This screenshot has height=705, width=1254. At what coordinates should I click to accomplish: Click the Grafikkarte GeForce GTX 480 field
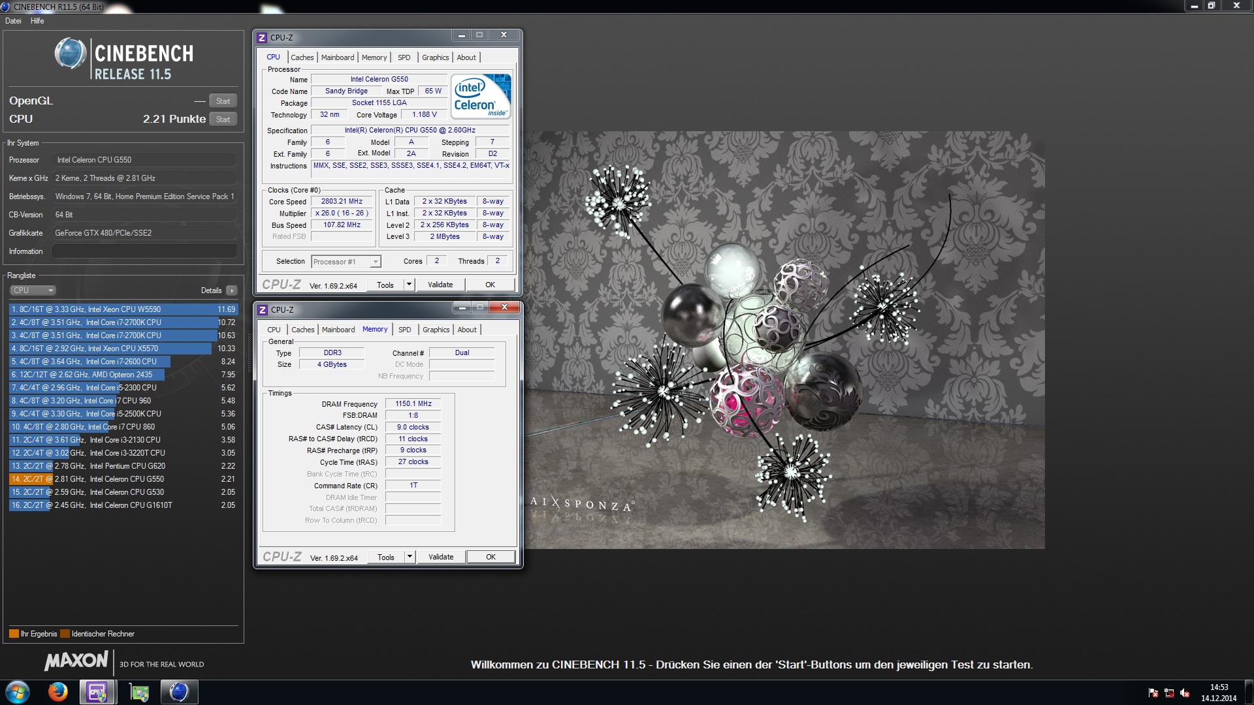click(x=145, y=233)
